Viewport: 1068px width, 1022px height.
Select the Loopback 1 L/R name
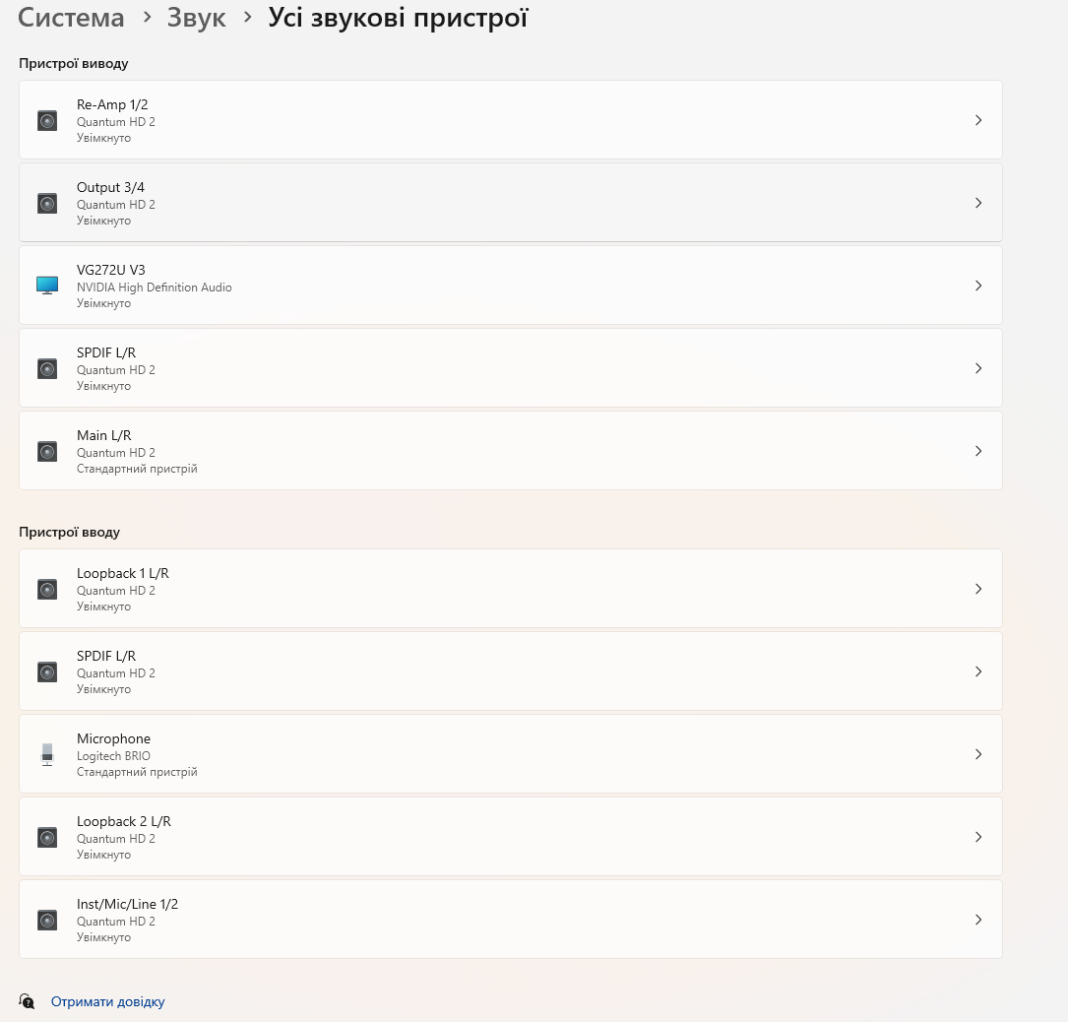(123, 573)
